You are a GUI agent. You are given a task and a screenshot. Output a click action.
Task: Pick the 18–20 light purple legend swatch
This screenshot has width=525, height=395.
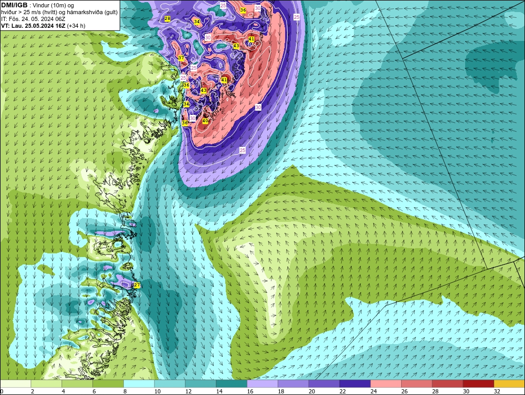293,383
